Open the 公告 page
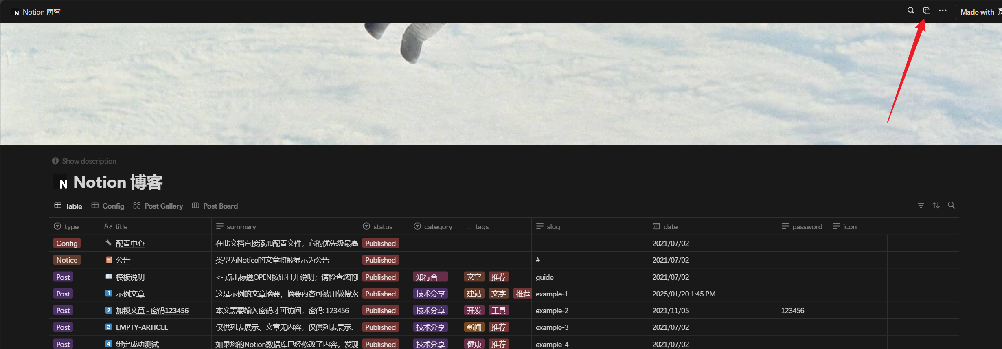The width and height of the screenshot is (1002, 349). click(123, 260)
